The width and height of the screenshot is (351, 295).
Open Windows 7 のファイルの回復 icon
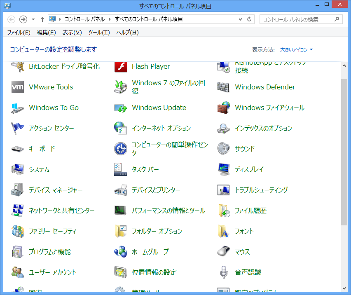pos(121,87)
